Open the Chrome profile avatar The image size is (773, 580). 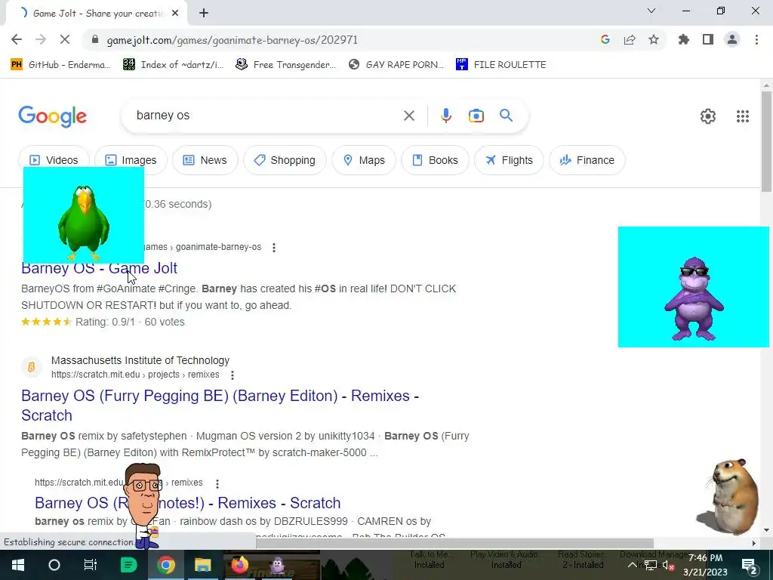732,40
